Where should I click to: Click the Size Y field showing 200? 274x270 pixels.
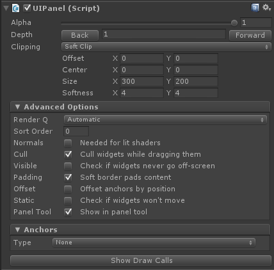[x=196, y=81]
